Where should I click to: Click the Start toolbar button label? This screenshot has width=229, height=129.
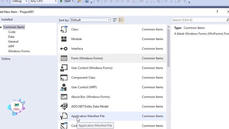[x=67, y=1]
